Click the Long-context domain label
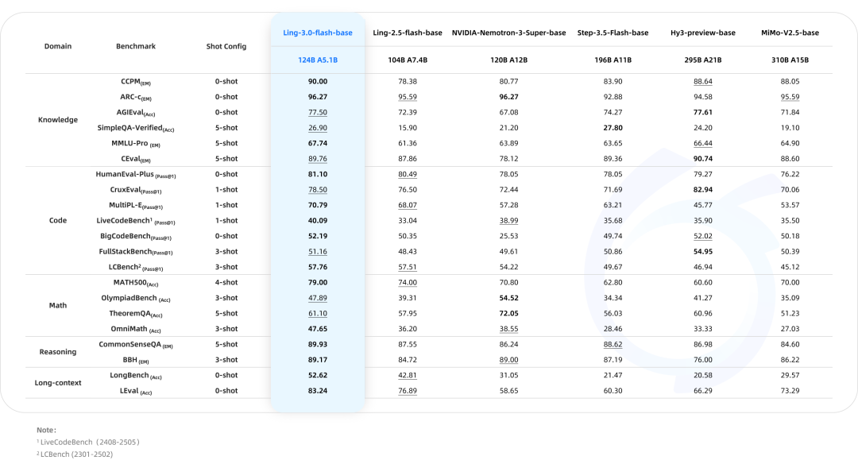858x468 pixels. (x=58, y=383)
